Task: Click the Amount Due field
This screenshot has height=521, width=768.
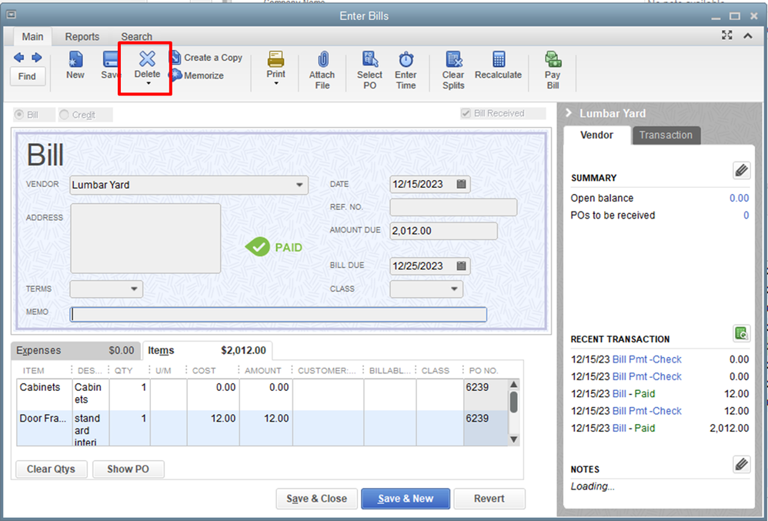Action: click(x=443, y=231)
